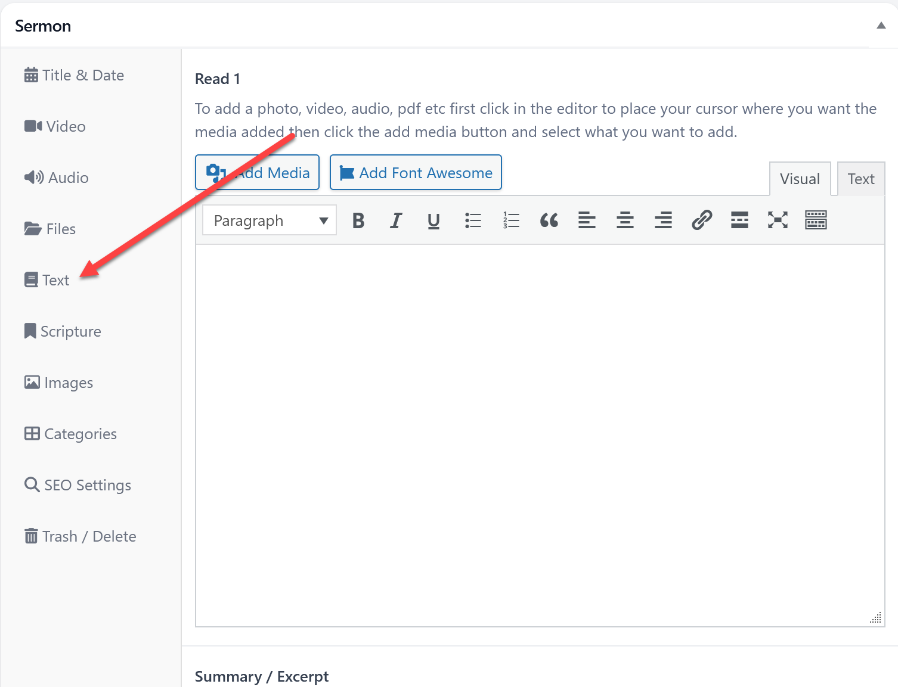The height and width of the screenshot is (687, 898).
Task: Click the insert link icon
Action: point(702,220)
